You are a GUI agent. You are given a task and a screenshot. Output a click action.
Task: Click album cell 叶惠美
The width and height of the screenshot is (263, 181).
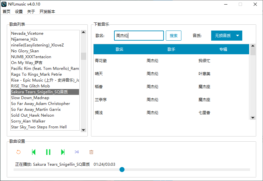[x=204, y=74]
